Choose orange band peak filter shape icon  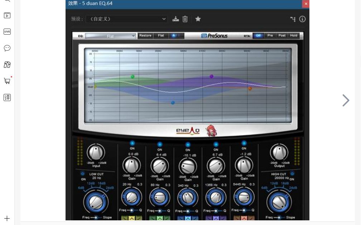click(x=244, y=218)
